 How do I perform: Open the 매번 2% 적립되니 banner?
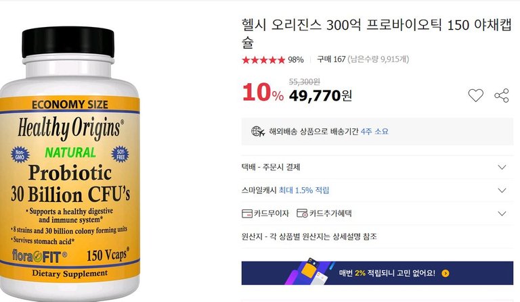pyautogui.click(x=377, y=273)
